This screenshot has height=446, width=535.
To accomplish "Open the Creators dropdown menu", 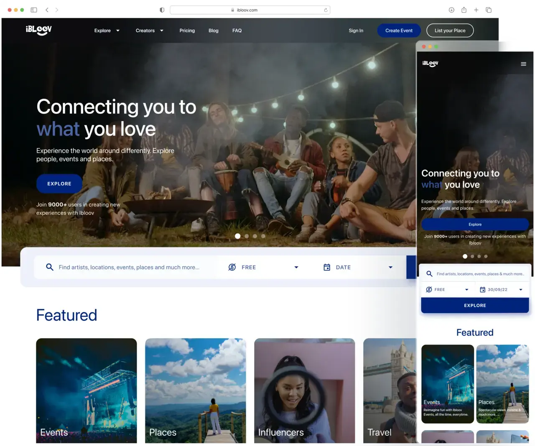I will [150, 30].
